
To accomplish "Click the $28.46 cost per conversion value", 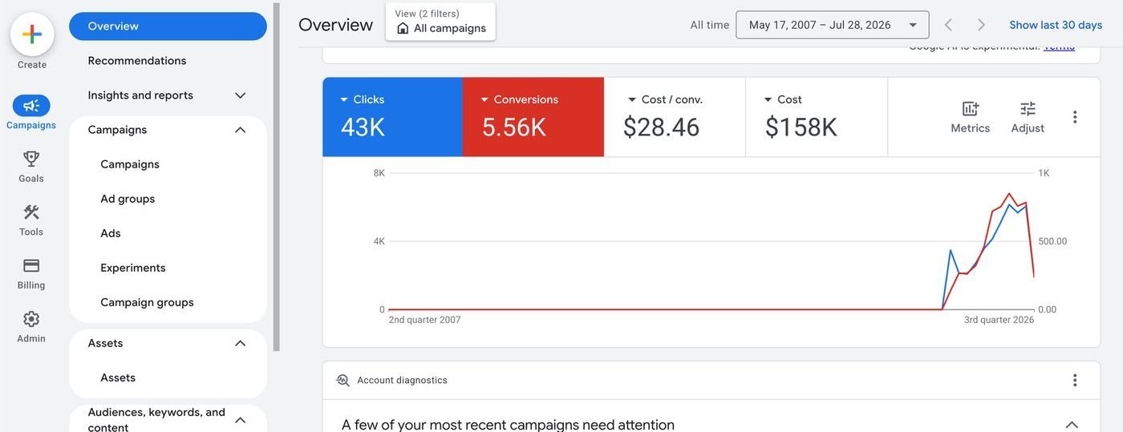I will pos(661,127).
